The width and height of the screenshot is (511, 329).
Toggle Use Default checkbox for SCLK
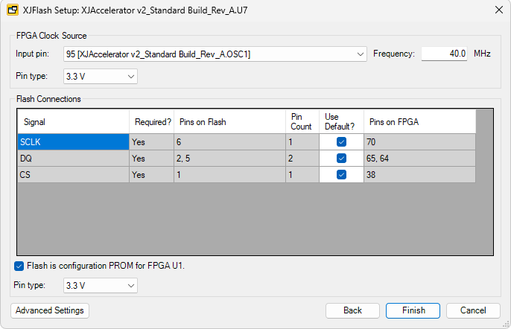coord(341,141)
